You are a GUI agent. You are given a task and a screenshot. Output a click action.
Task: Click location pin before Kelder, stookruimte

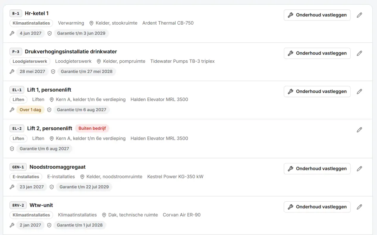[x=92, y=23]
